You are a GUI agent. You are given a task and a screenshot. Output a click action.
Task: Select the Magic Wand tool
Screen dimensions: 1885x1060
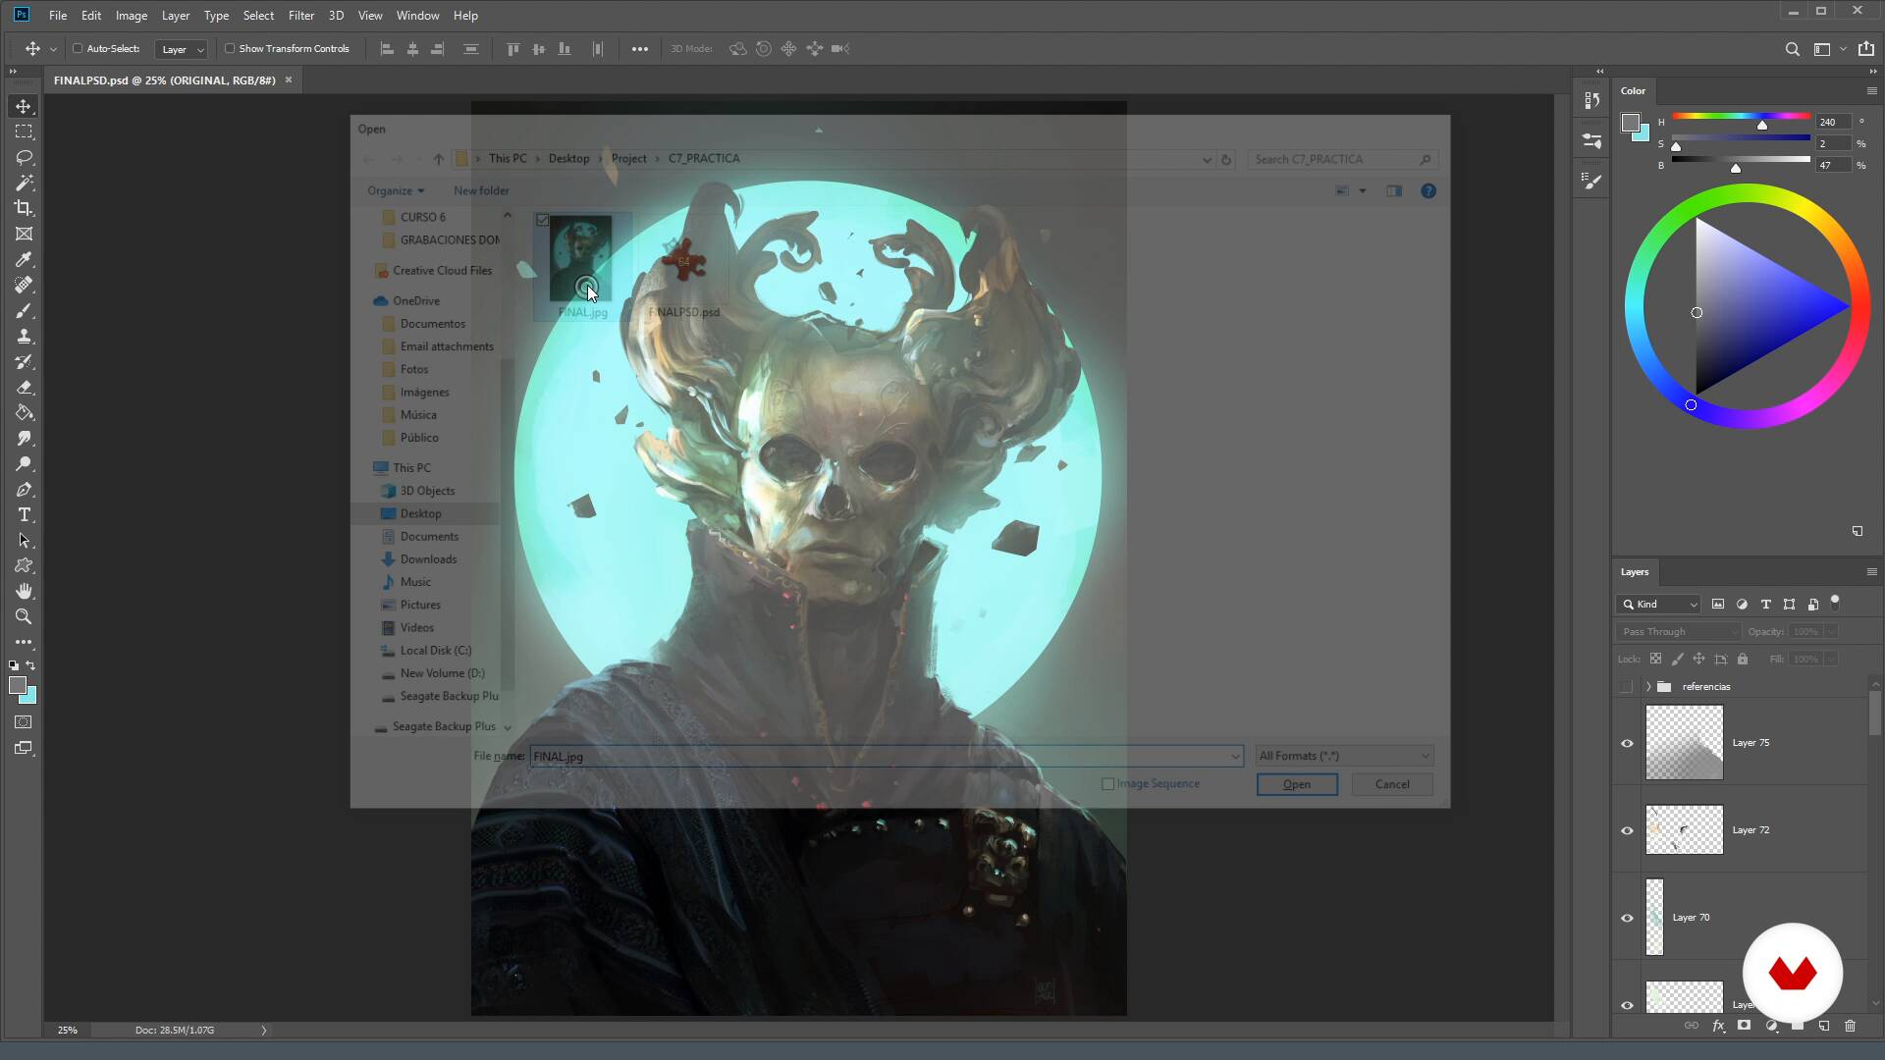pos(25,183)
